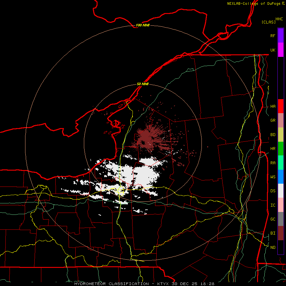
Task: Click the WS blue legend swatch
Action: 281,177
